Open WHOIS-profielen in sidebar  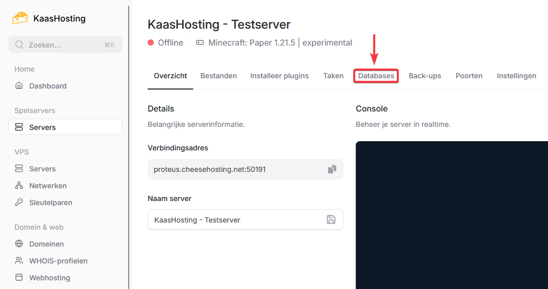coord(65,261)
